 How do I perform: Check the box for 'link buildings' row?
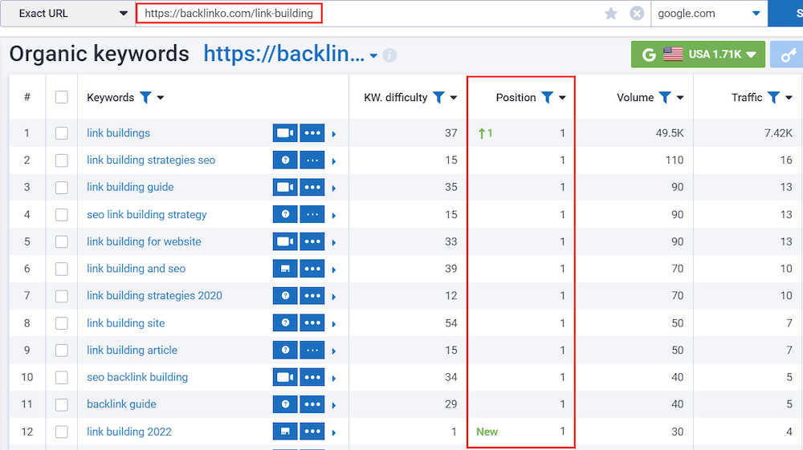(62, 133)
